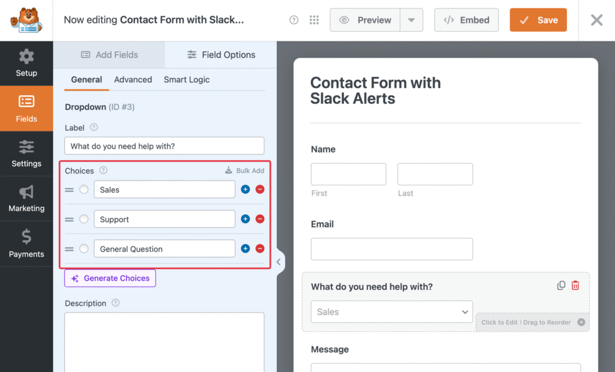615x372 pixels.
Task: Close the form builder with the X
Action: click(x=596, y=20)
